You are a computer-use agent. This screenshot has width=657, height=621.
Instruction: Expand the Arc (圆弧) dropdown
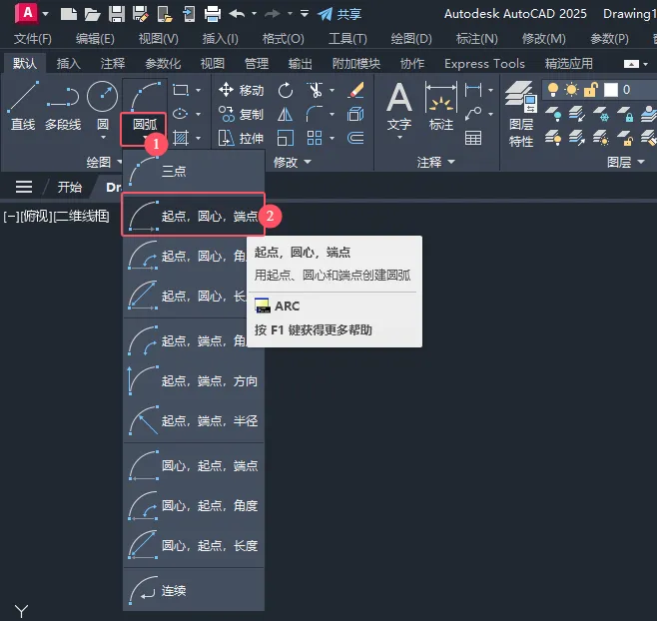(143, 126)
